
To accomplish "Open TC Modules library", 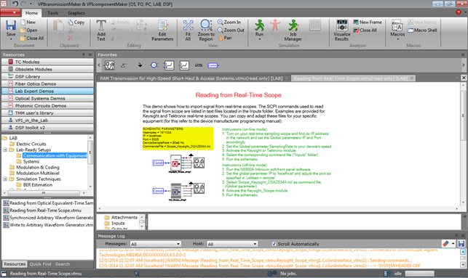I will tap(47, 62).
